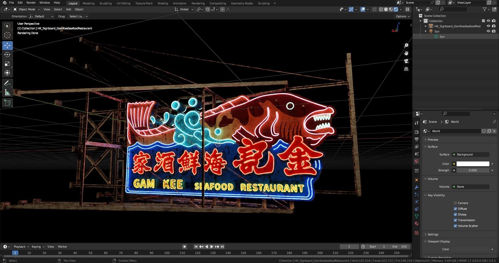Screen dimensions: 499x263
Task: Uncheck Volume Scatter ray visibility
Action: 455,226
